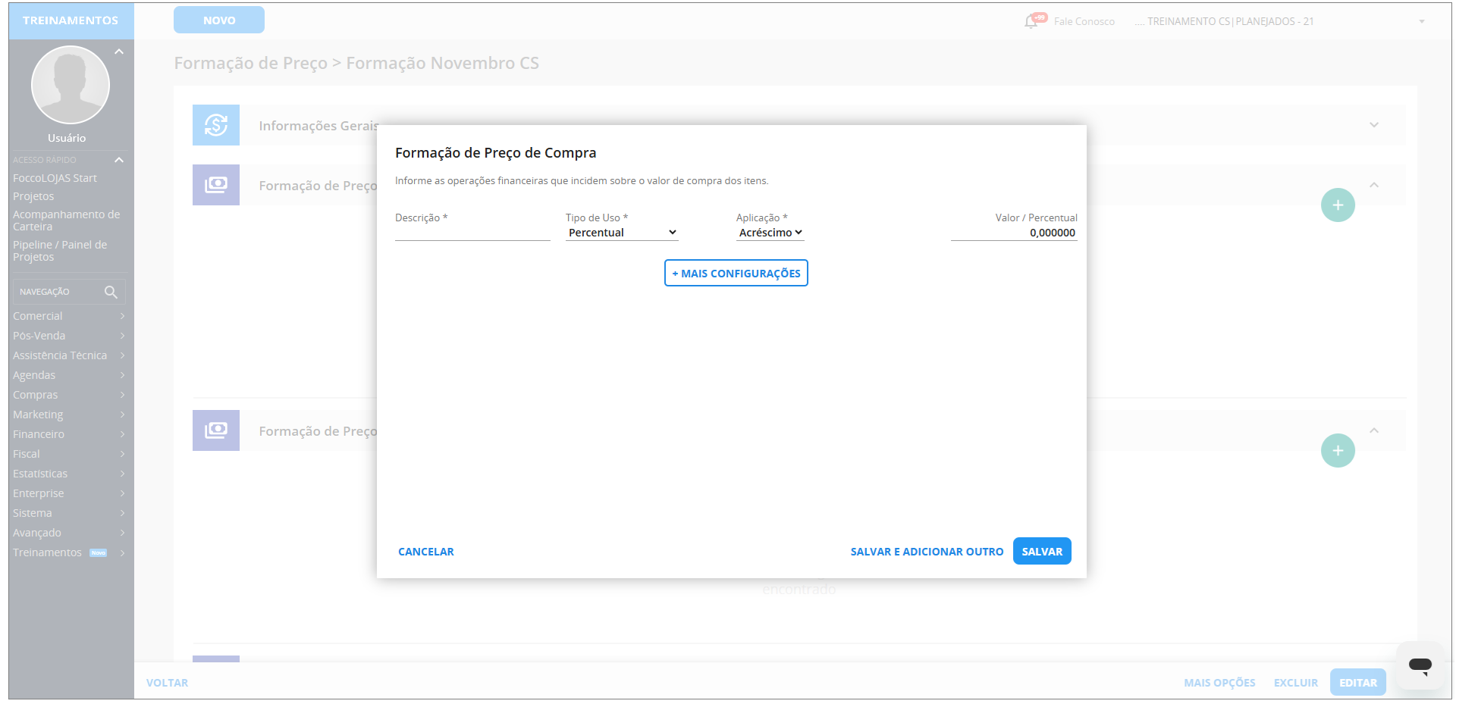Open FoccoLOJAS Start quick link

coord(55,178)
